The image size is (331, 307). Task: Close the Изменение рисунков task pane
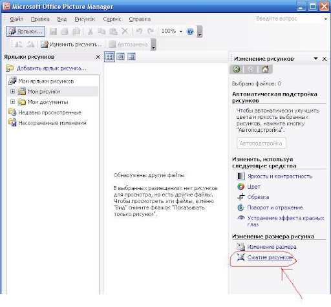pos(325,59)
